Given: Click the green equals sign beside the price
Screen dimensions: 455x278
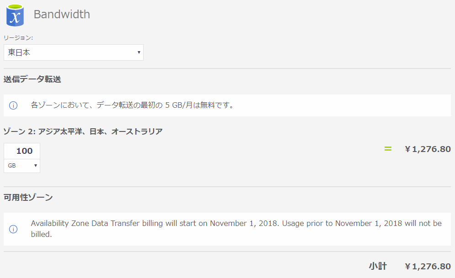Looking at the screenshot, I should pyautogui.click(x=387, y=148).
